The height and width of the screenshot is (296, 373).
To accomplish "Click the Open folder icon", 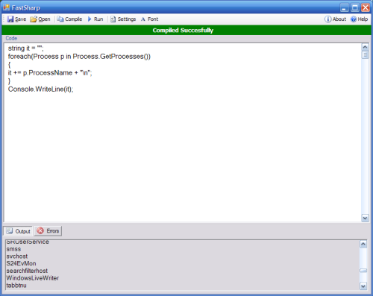I will pyautogui.click(x=34, y=19).
